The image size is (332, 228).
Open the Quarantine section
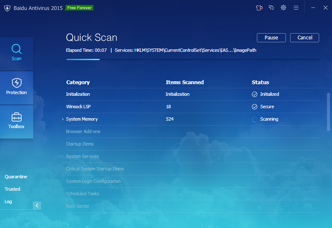tap(16, 177)
